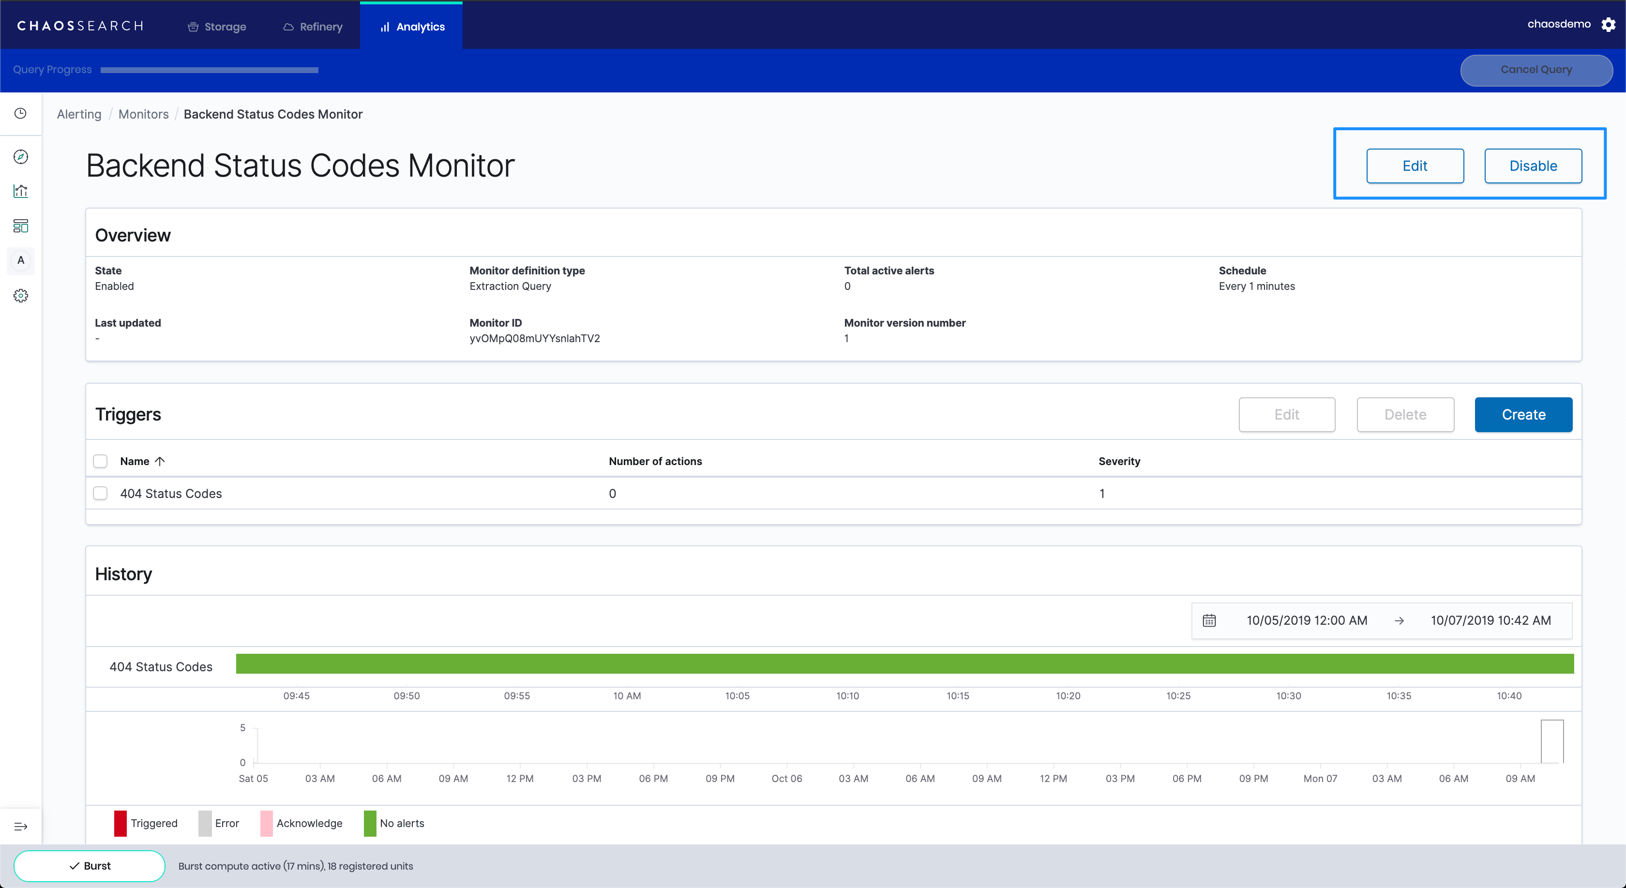Switch to the Storage tab

point(217,27)
